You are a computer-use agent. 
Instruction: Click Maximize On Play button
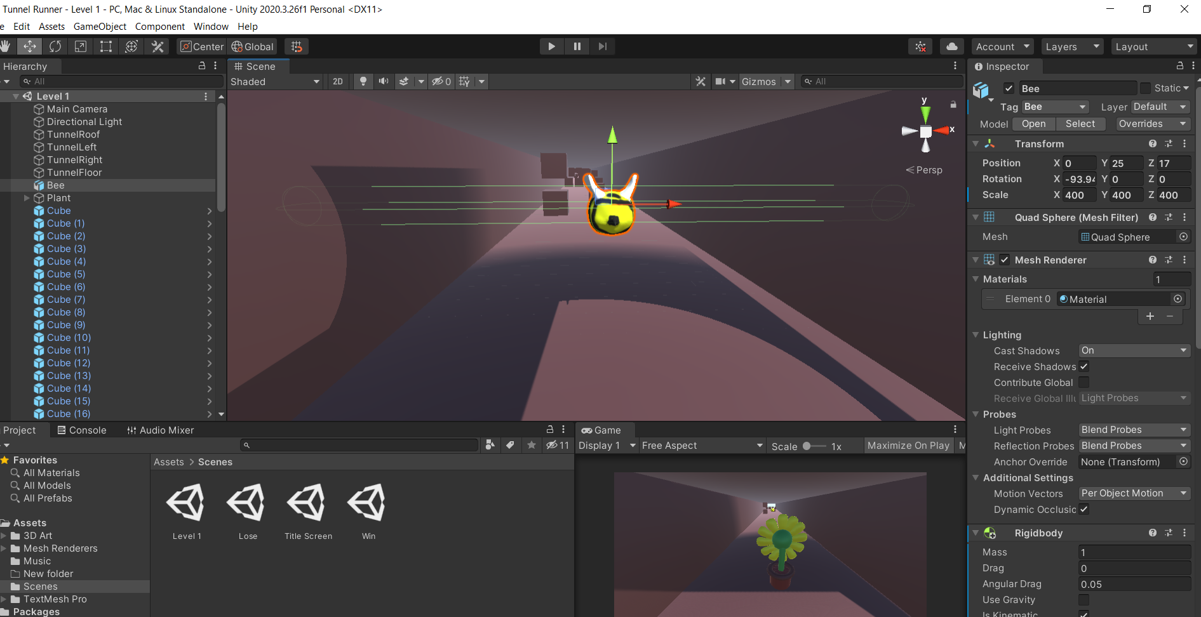(908, 446)
